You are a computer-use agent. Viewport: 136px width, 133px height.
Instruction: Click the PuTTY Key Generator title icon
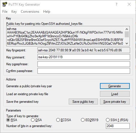coord(5,4)
